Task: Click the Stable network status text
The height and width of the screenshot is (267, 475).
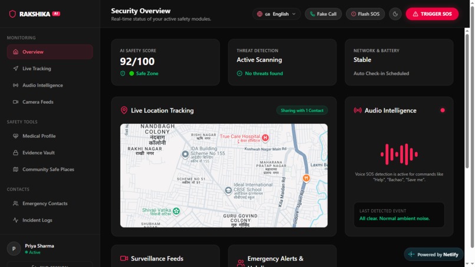Action: [x=362, y=60]
